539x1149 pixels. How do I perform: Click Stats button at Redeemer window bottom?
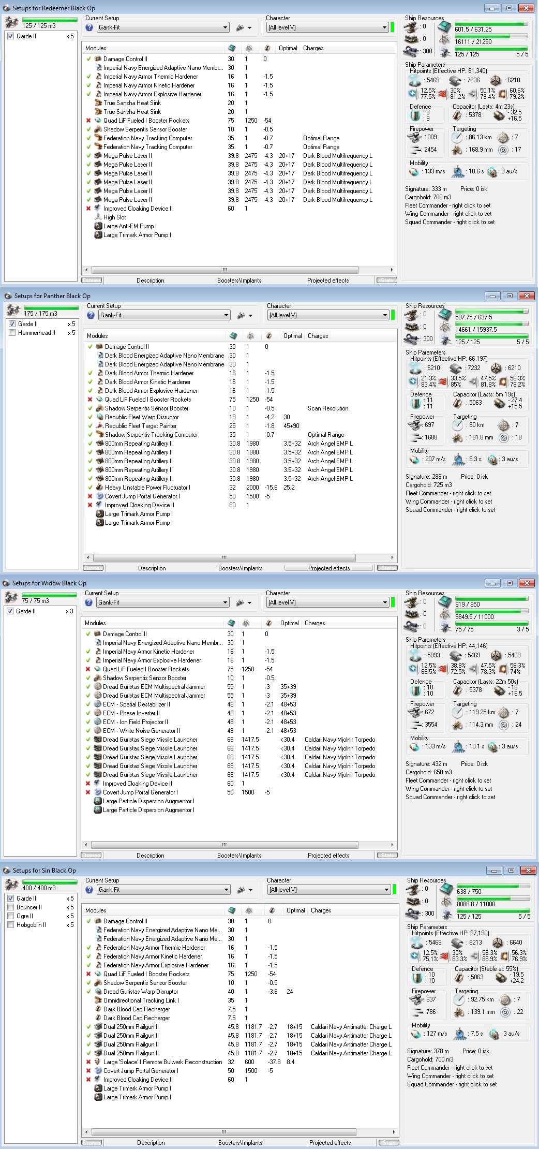[x=387, y=281]
